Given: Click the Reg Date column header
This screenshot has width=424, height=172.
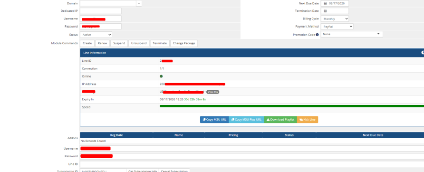Looking at the screenshot, I should [116, 135].
